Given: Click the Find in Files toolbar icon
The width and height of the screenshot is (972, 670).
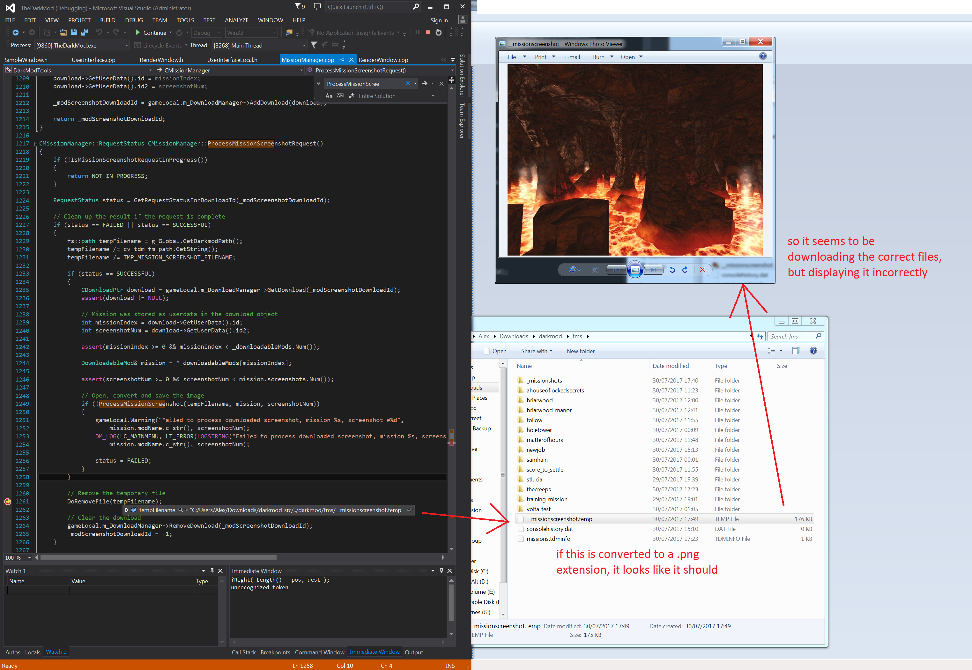Looking at the screenshot, I should click(289, 33).
